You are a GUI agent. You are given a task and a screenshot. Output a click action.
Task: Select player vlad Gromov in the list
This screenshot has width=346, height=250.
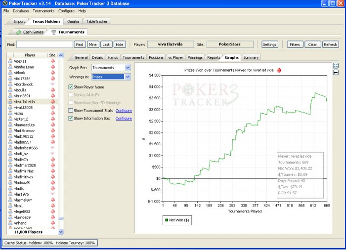click(24, 130)
